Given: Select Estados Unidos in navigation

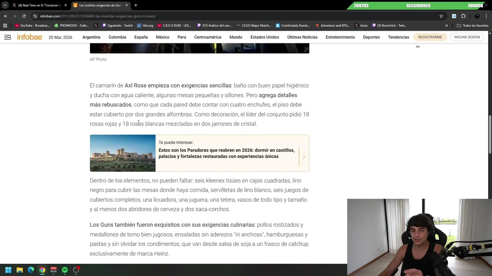Looking at the screenshot, I should (x=265, y=37).
